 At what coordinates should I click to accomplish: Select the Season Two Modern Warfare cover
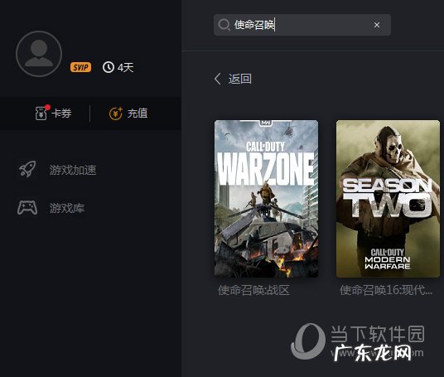click(x=388, y=199)
